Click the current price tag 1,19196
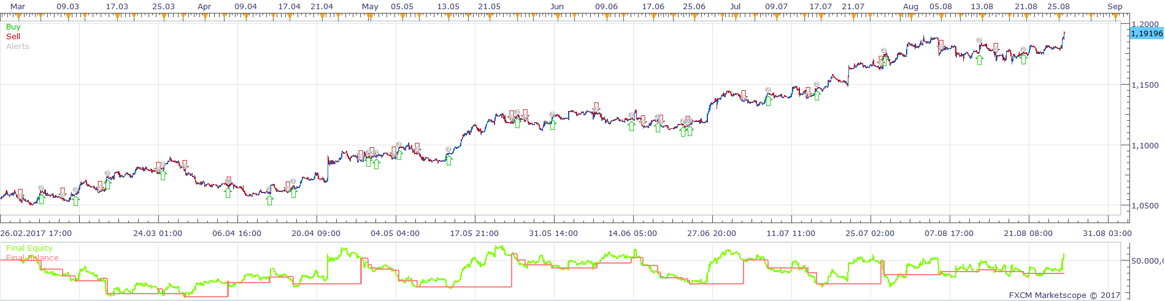Image resolution: width=1165 pixels, height=301 pixels. tap(1147, 33)
